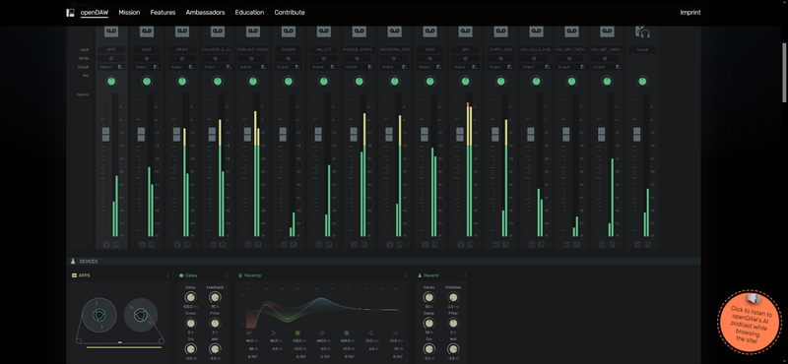Click the orange AI podcast button

click(x=751, y=323)
